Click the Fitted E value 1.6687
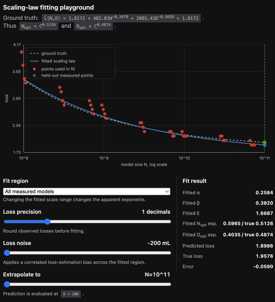The width and height of the screenshot is (275, 302). (x=264, y=213)
